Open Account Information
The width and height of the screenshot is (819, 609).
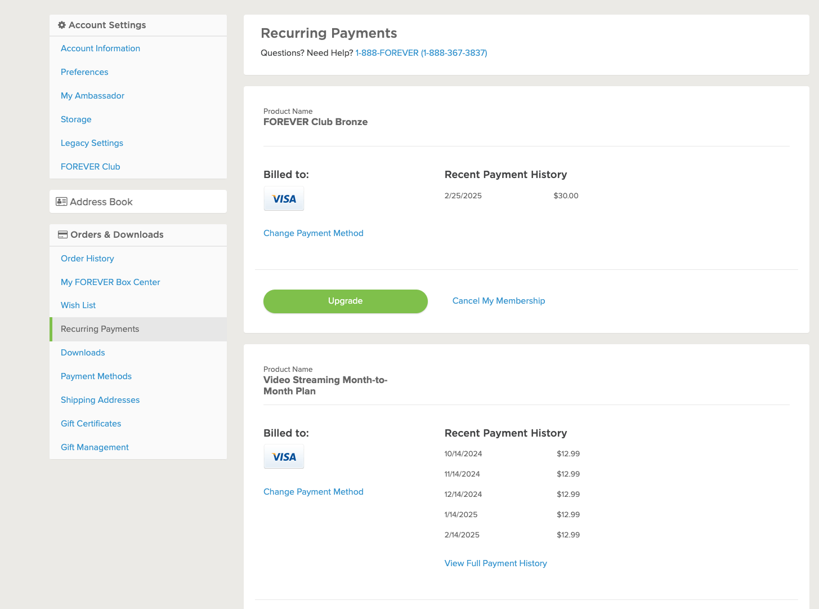click(x=100, y=48)
